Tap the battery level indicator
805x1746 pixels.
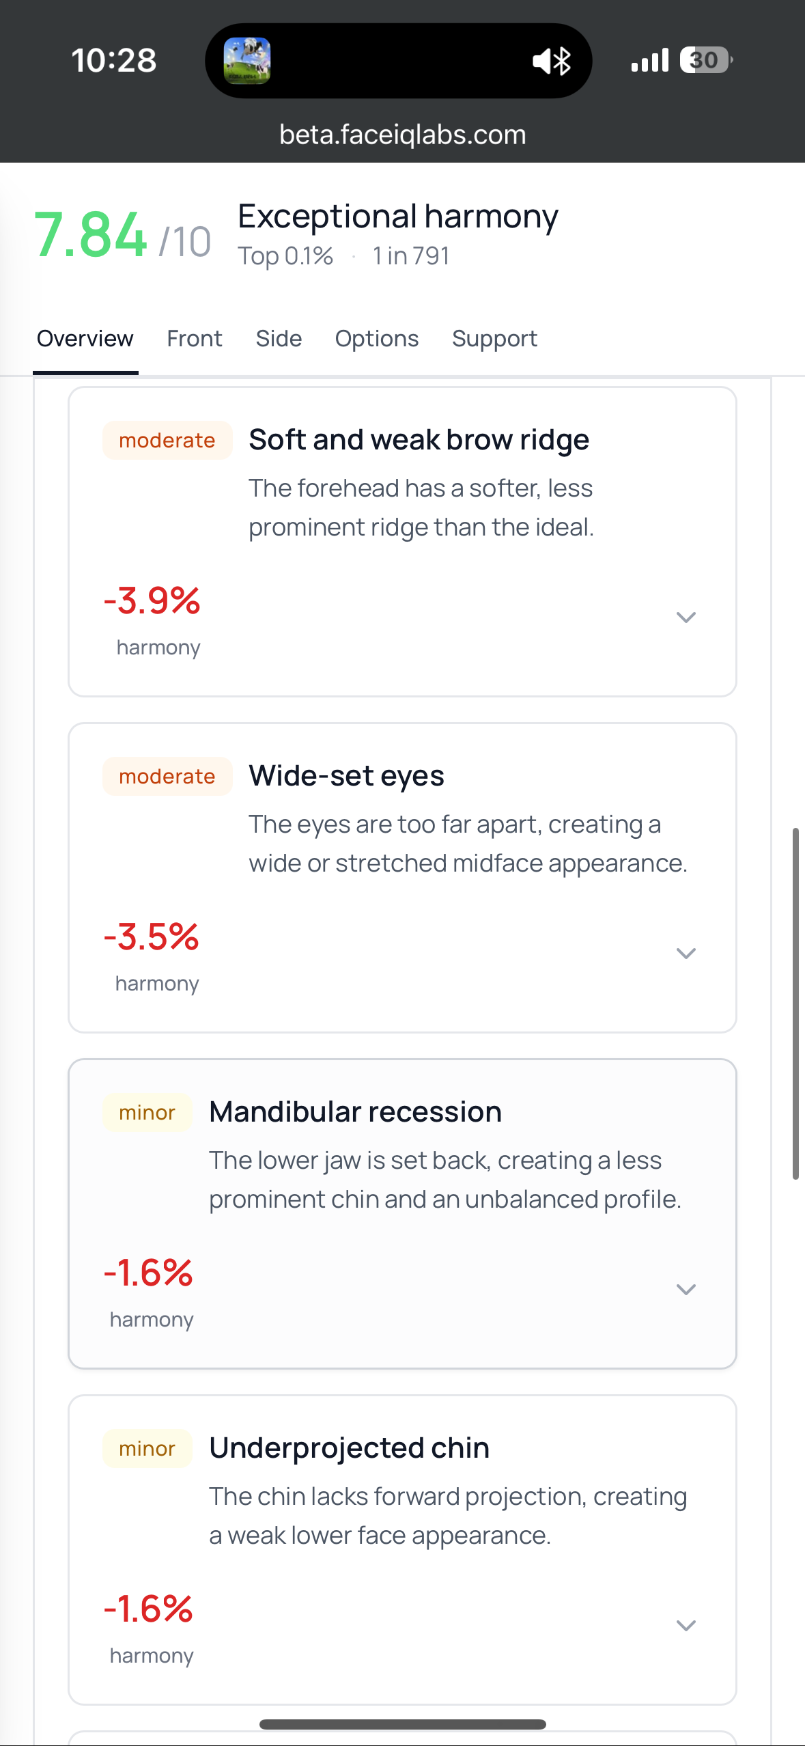[705, 60]
